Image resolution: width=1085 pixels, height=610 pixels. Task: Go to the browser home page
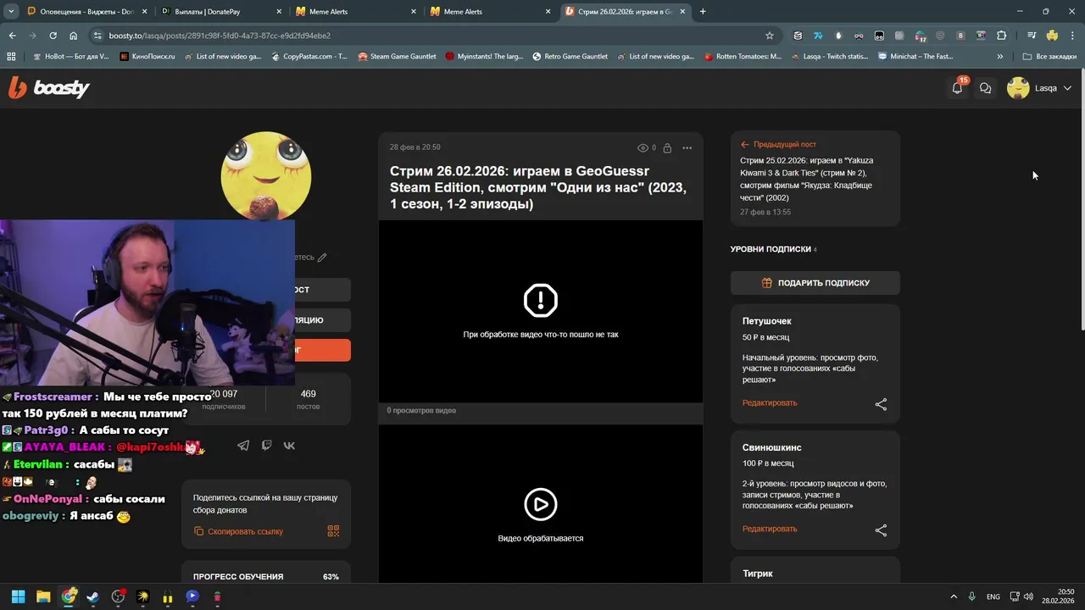pos(73,36)
